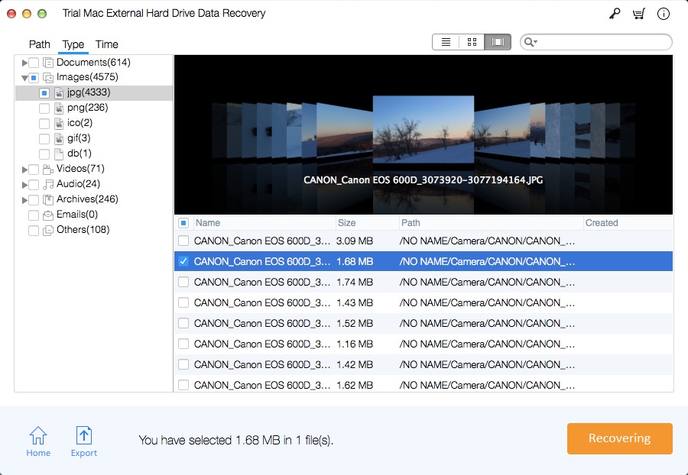Click the Documents category icon
This screenshot has width=688, height=475.
[48, 63]
